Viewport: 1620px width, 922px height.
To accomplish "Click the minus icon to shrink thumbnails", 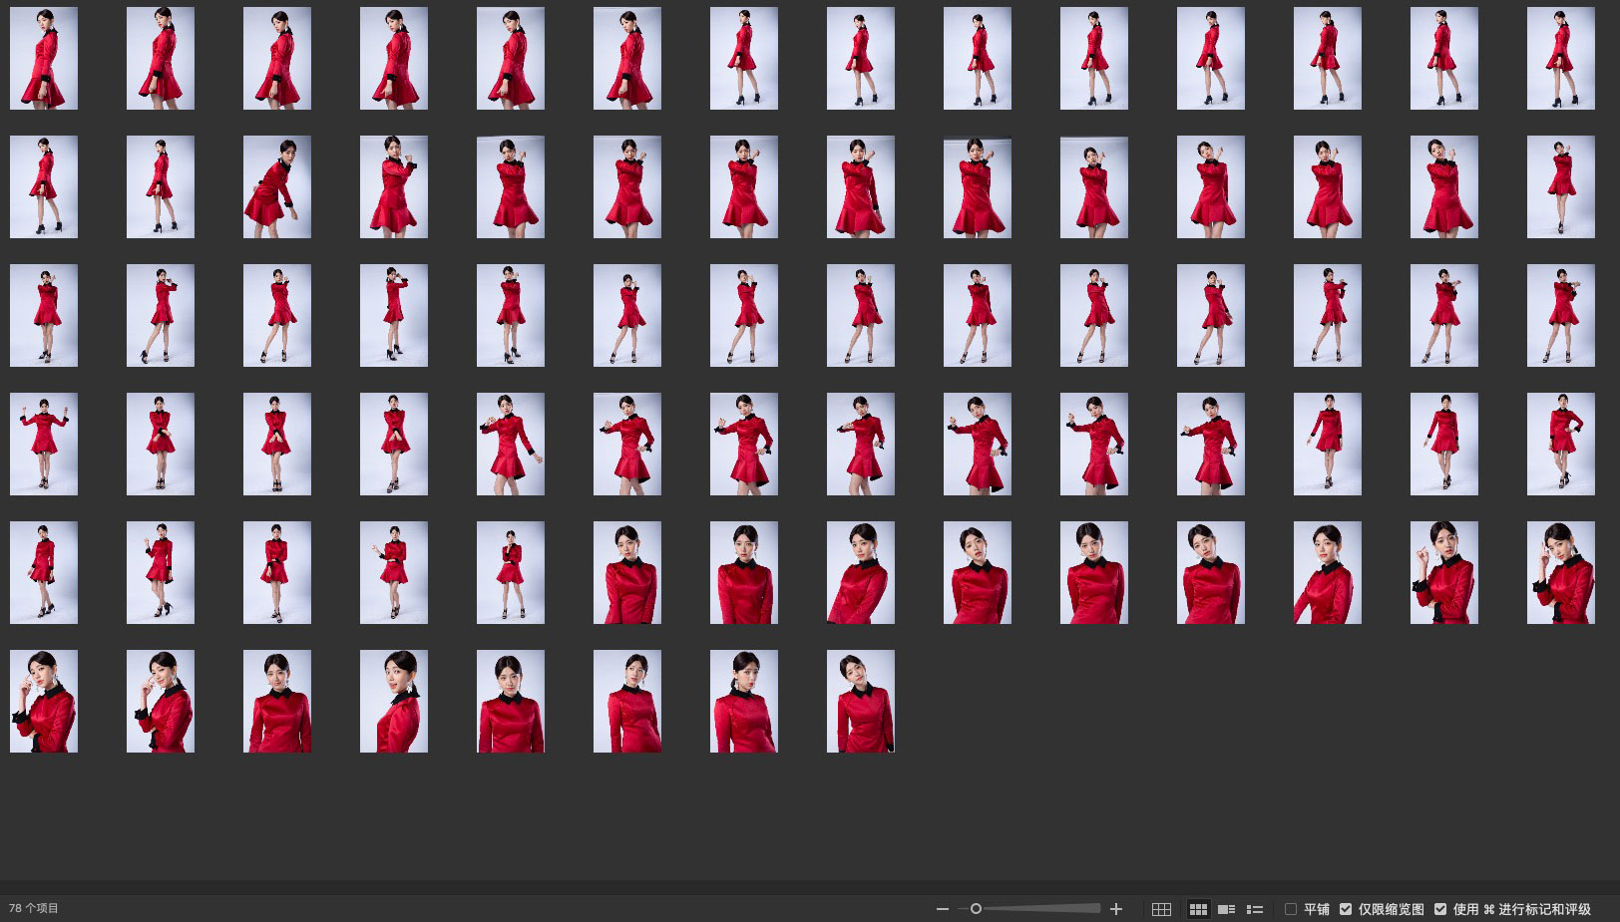I will coord(942,909).
